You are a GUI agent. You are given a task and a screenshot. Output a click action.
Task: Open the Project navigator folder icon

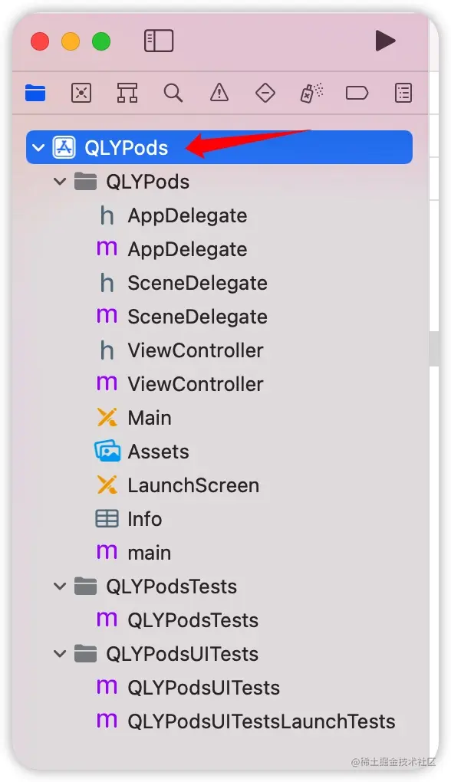35,93
